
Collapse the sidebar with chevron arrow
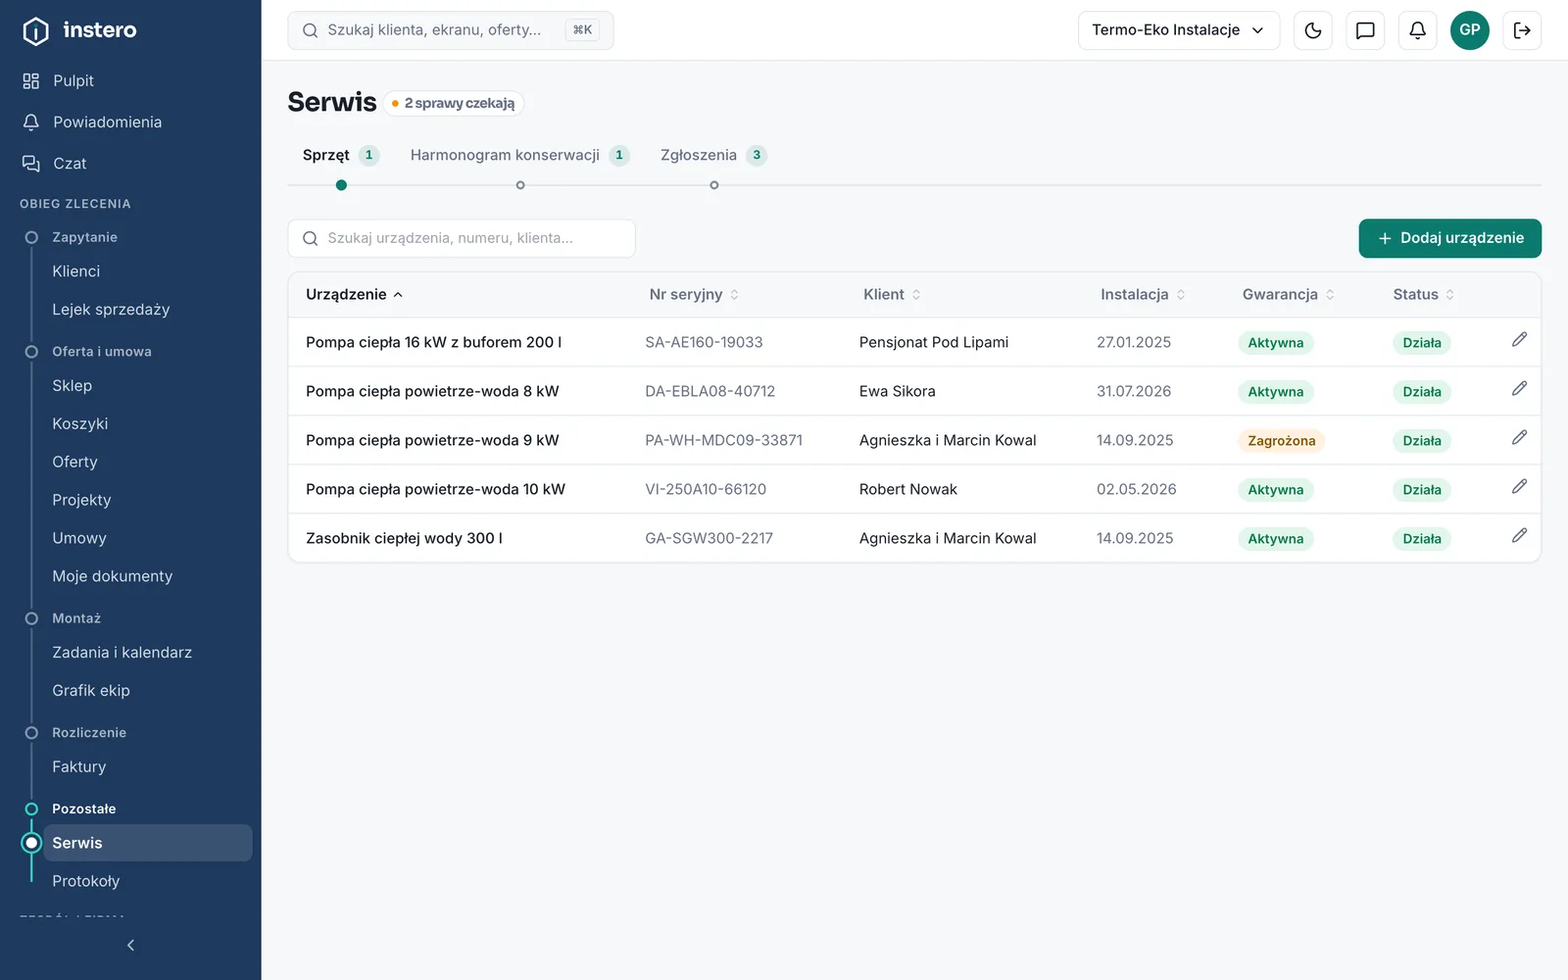(x=130, y=946)
